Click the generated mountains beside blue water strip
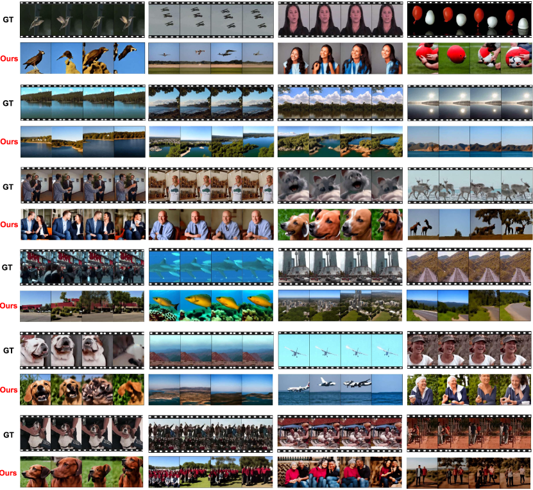The height and width of the screenshot is (490, 533). pos(470,142)
